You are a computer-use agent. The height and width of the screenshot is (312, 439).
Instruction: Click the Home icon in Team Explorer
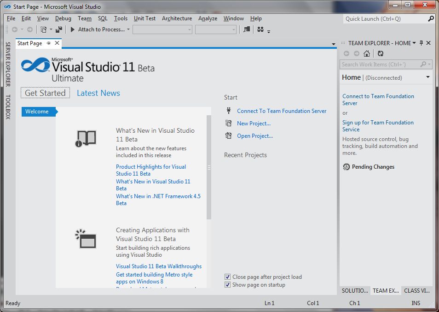pos(367,53)
